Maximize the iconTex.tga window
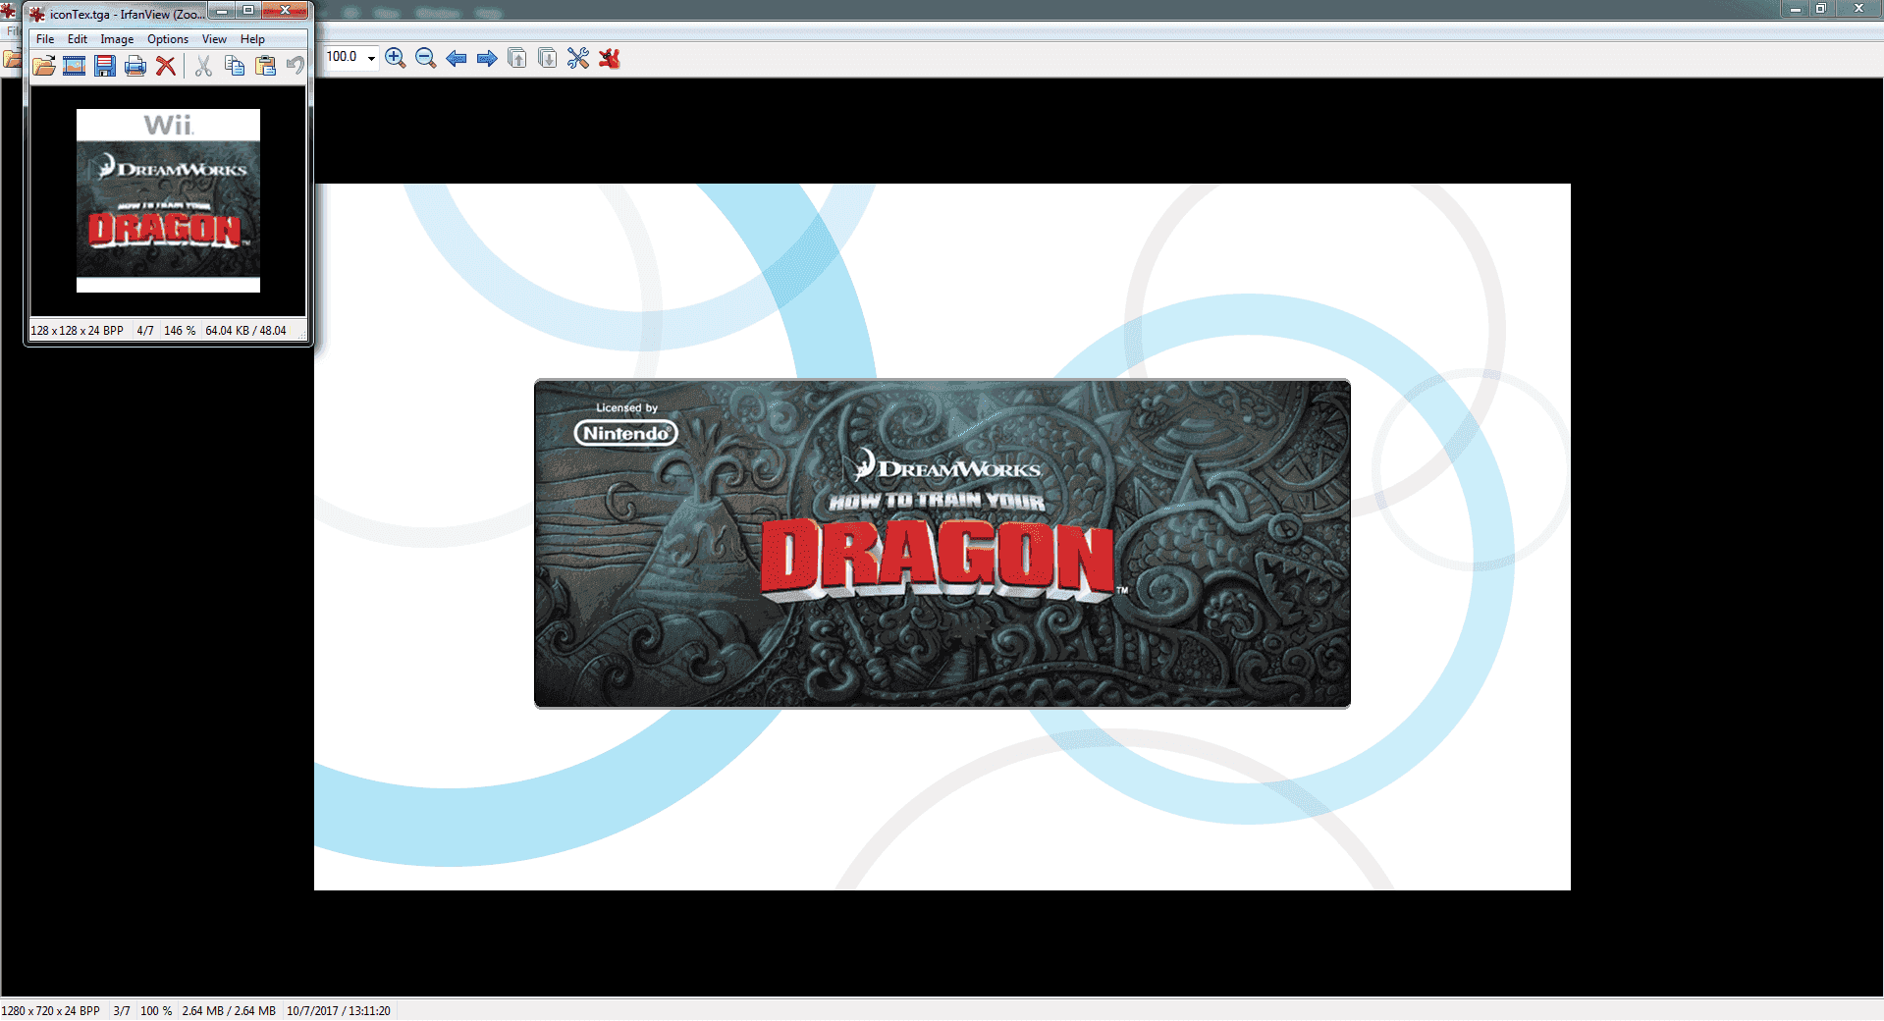Image resolution: width=1884 pixels, height=1021 pixels. [x=248, y=11]
